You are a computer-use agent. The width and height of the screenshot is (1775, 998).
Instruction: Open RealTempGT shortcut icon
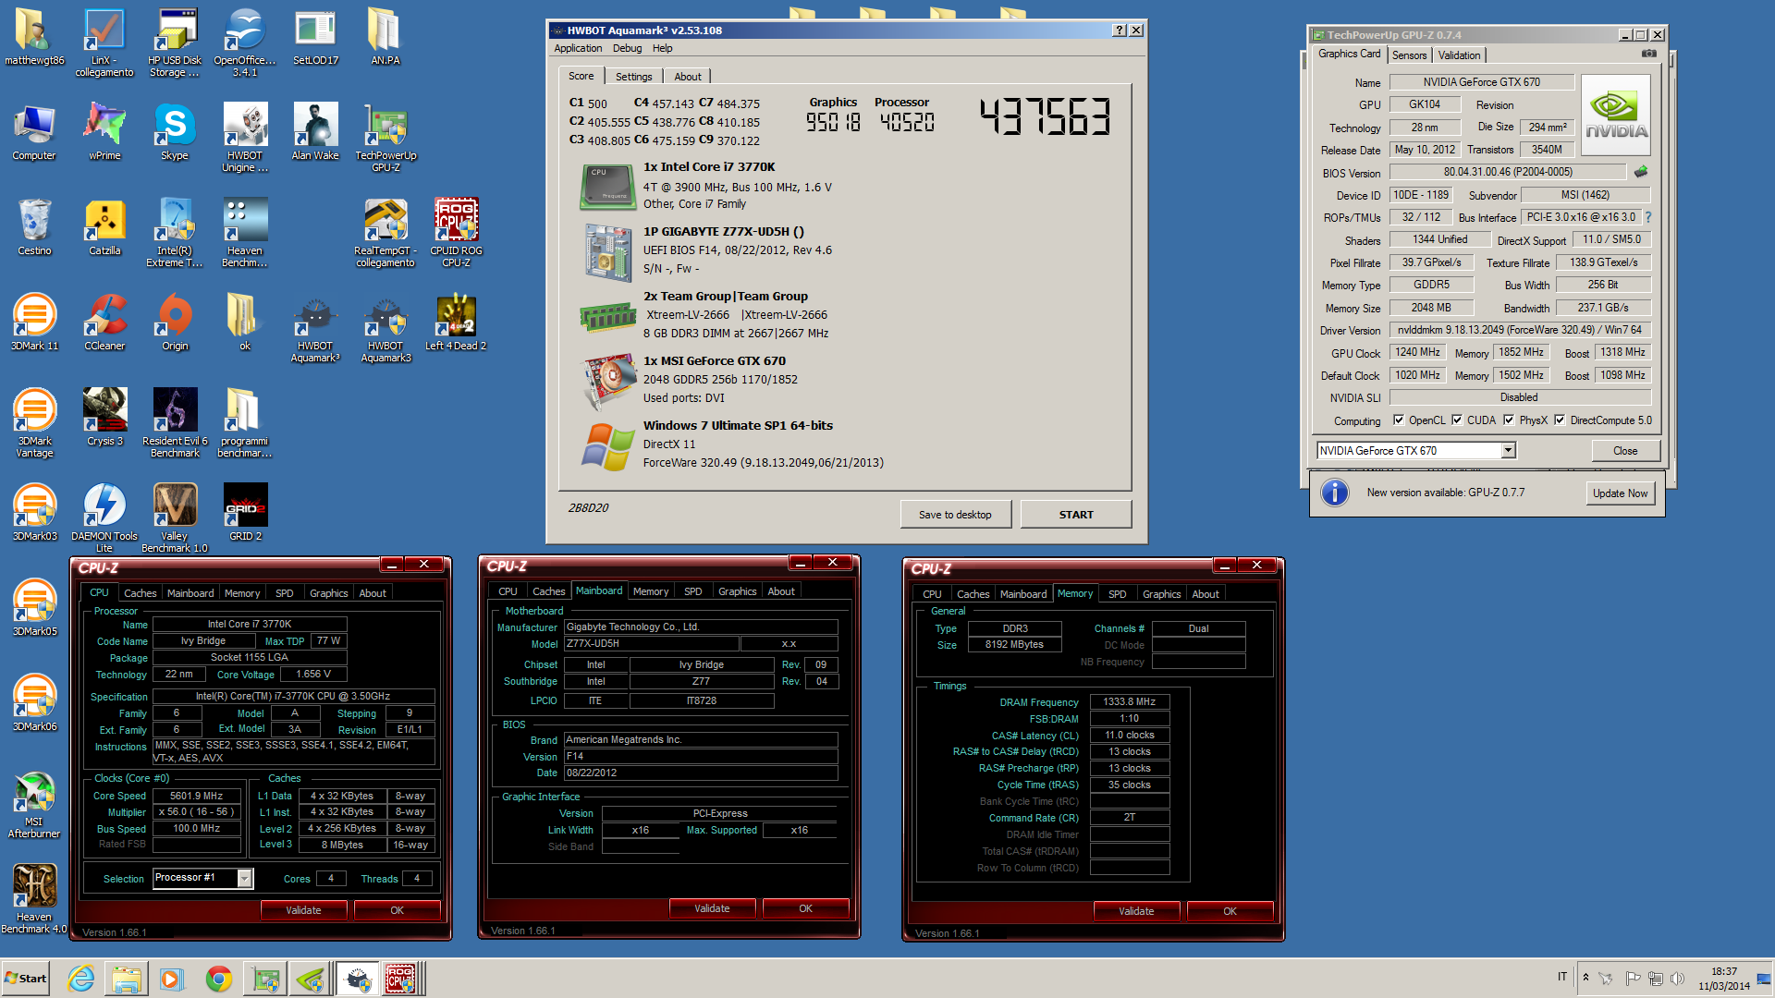click(386, 232)
